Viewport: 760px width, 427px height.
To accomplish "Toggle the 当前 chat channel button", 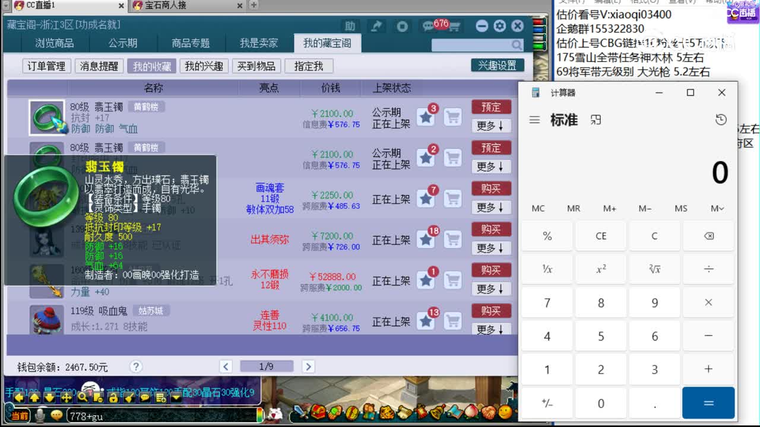I will pyautogui.click(x=18, y=416).
